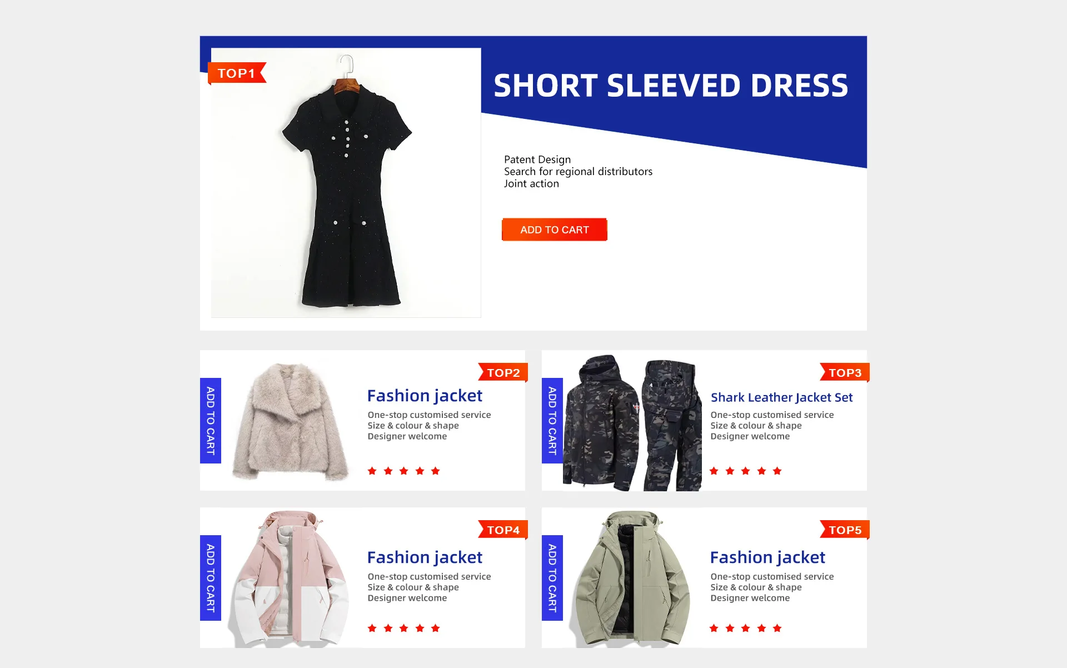View the pink and white jacket image
1067x668 pixels.
[x=291, y=579]
